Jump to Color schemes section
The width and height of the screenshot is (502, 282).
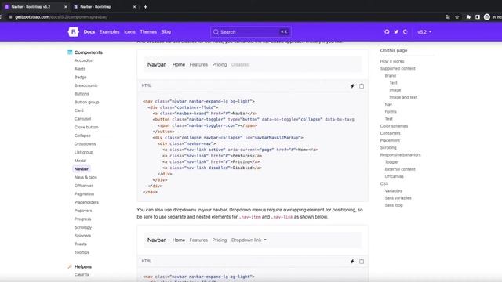point(394,126)
